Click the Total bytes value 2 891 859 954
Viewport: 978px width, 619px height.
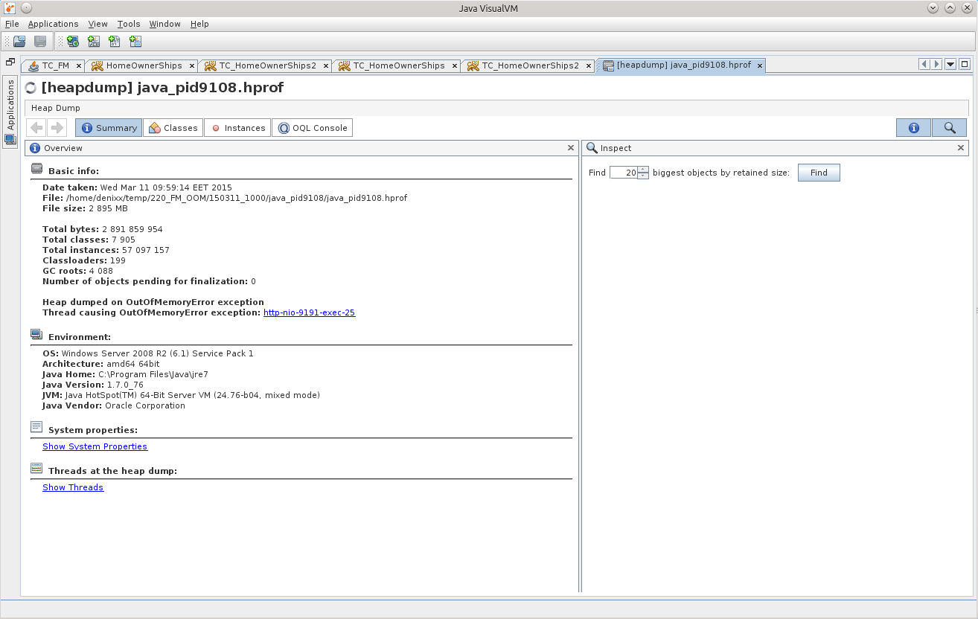coord(132,229)
